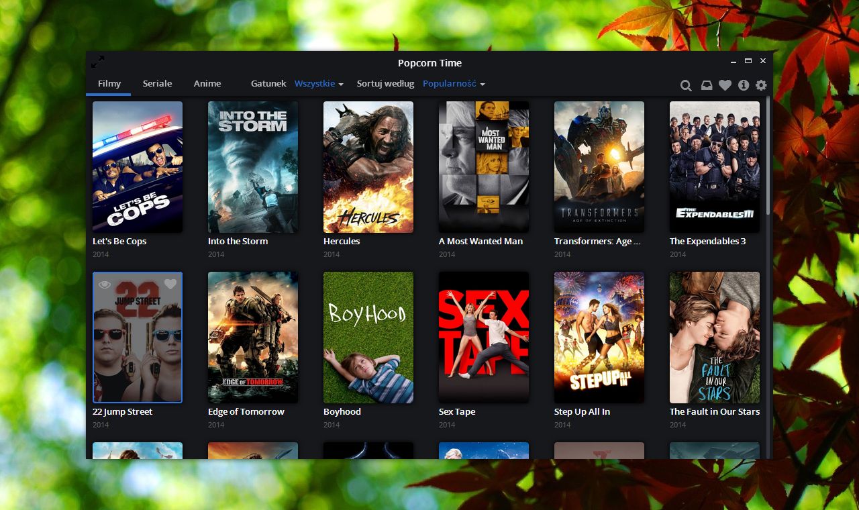The height and width of the screenshot is (510, 859).
Task: Close the Popcorn Time window
Action: pos(763,61)
